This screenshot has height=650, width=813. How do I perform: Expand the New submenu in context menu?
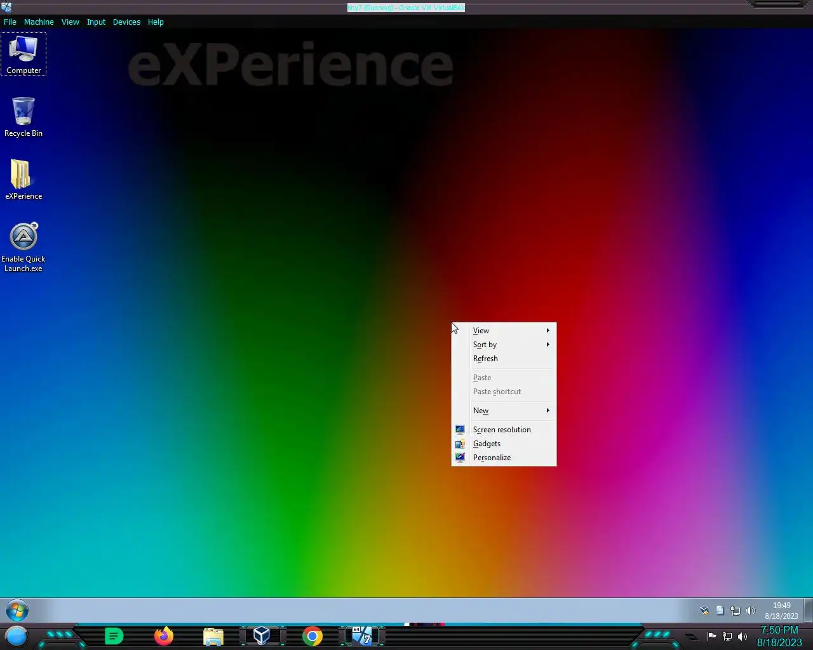pos(504,411)
